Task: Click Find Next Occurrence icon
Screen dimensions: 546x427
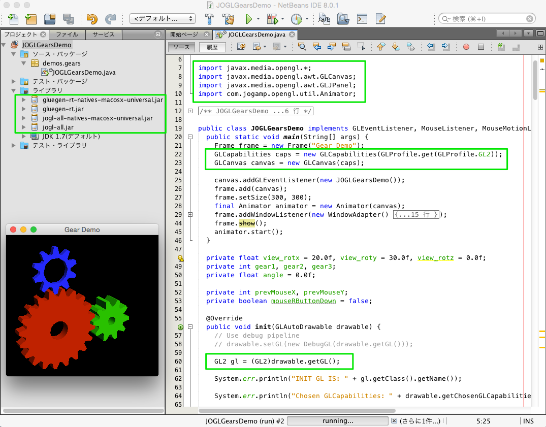Action: click(332, 47)
